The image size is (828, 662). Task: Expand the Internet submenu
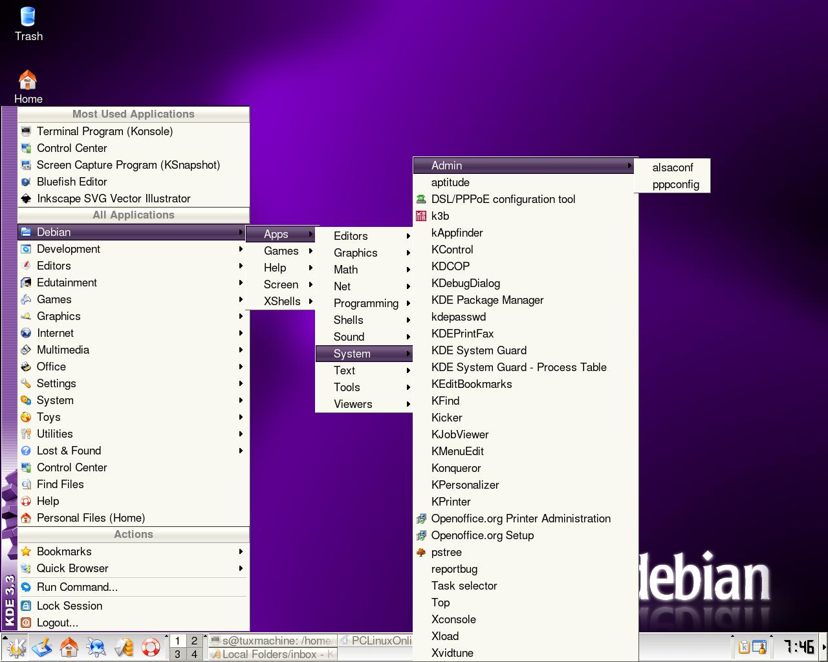(133, 333)
